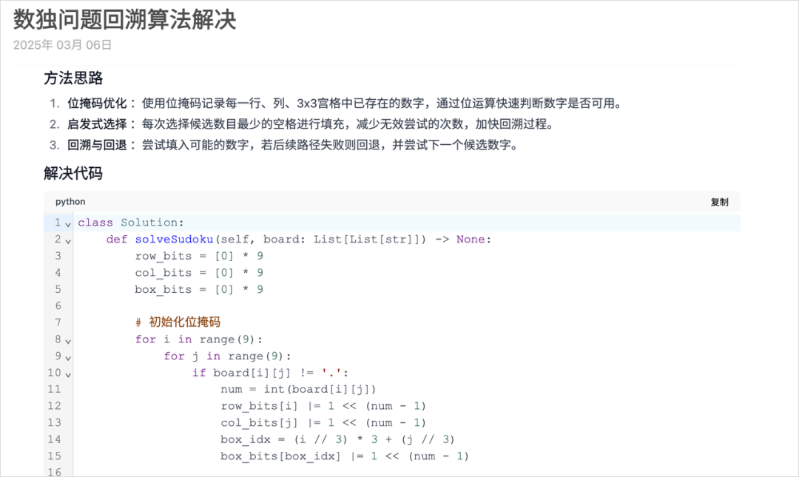The image size is (799, 477).
Task: Click the 'num = int(board[i][j])' line
Action: pos(298,389)
